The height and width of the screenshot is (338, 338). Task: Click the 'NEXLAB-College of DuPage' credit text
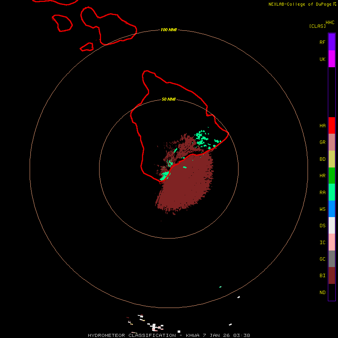[300, 4]
